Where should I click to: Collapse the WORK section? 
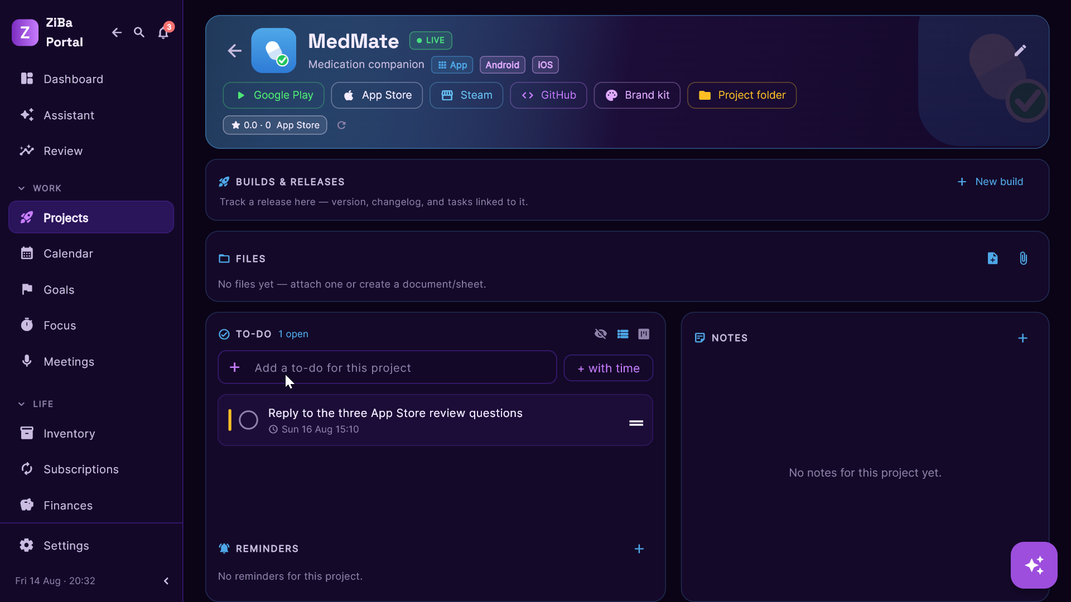coord(21,188)
